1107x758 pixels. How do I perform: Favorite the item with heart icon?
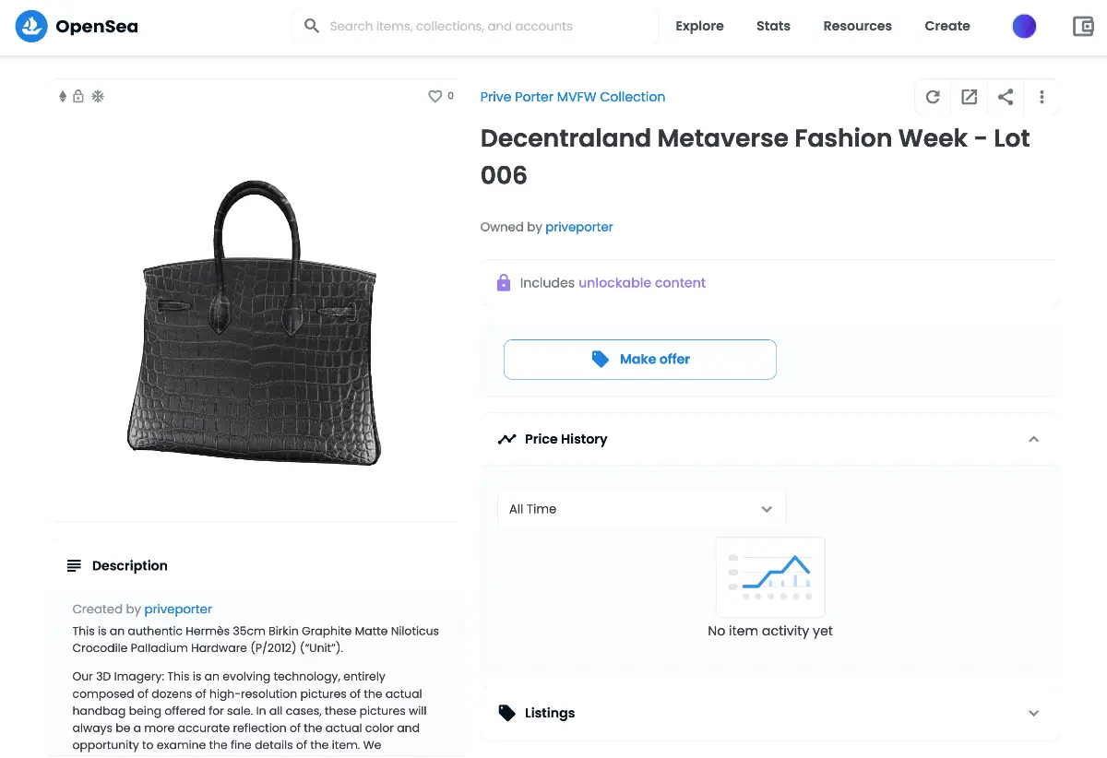click(435, 96)
